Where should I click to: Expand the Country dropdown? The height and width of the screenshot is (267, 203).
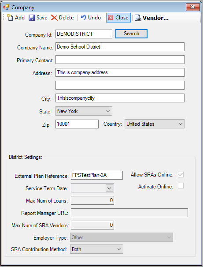click(x=155, y=124)
